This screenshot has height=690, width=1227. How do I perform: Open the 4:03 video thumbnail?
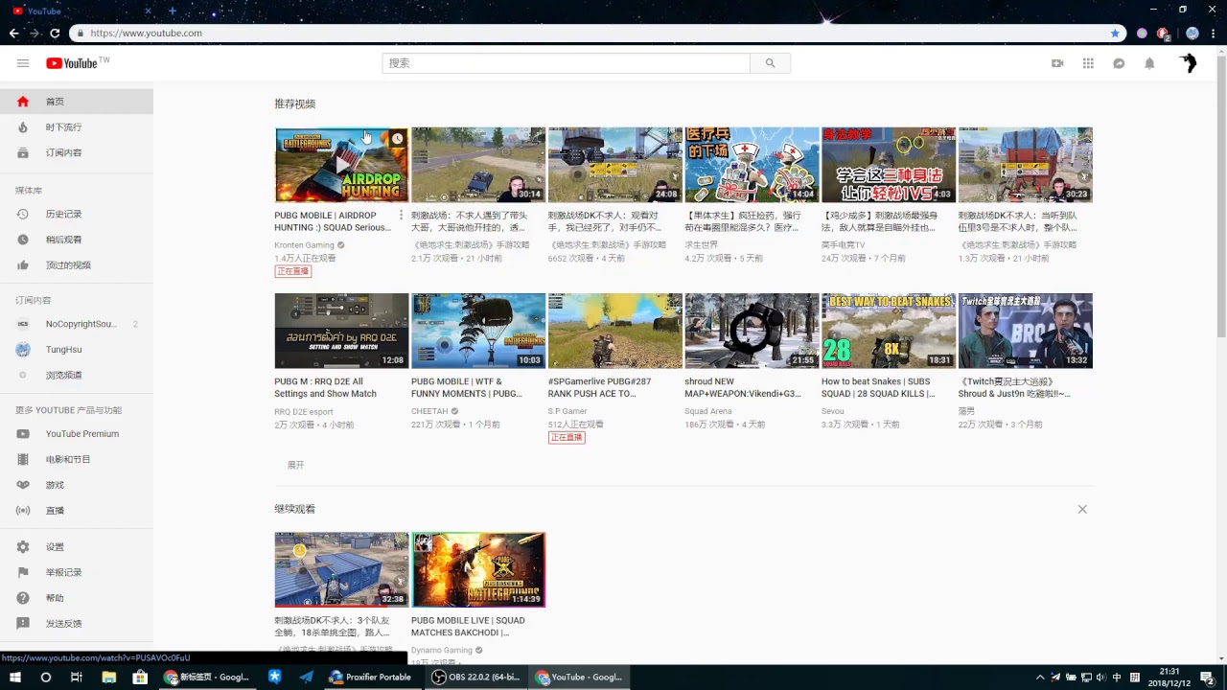point(889,165)
